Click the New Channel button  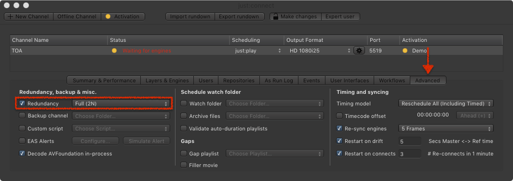(28, 16)
